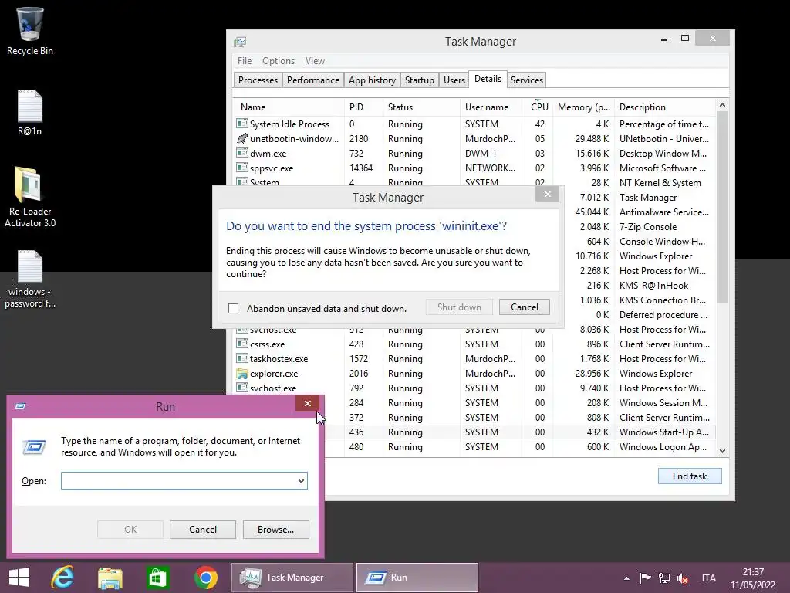Select the Antimalware Service... description row
Screen dimensions: 790x593
tap(663, 212)
